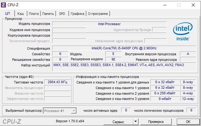
Task: Go to the Графика tab
Action: 78,14
